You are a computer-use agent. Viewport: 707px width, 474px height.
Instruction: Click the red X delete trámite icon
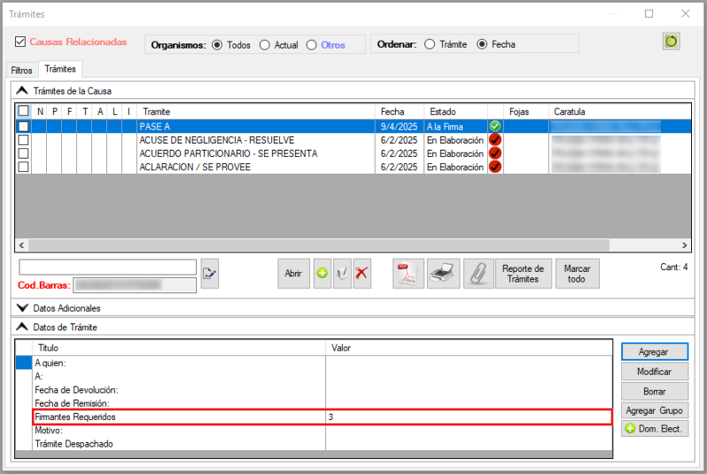pyautogui.click(x=361, y=274)
